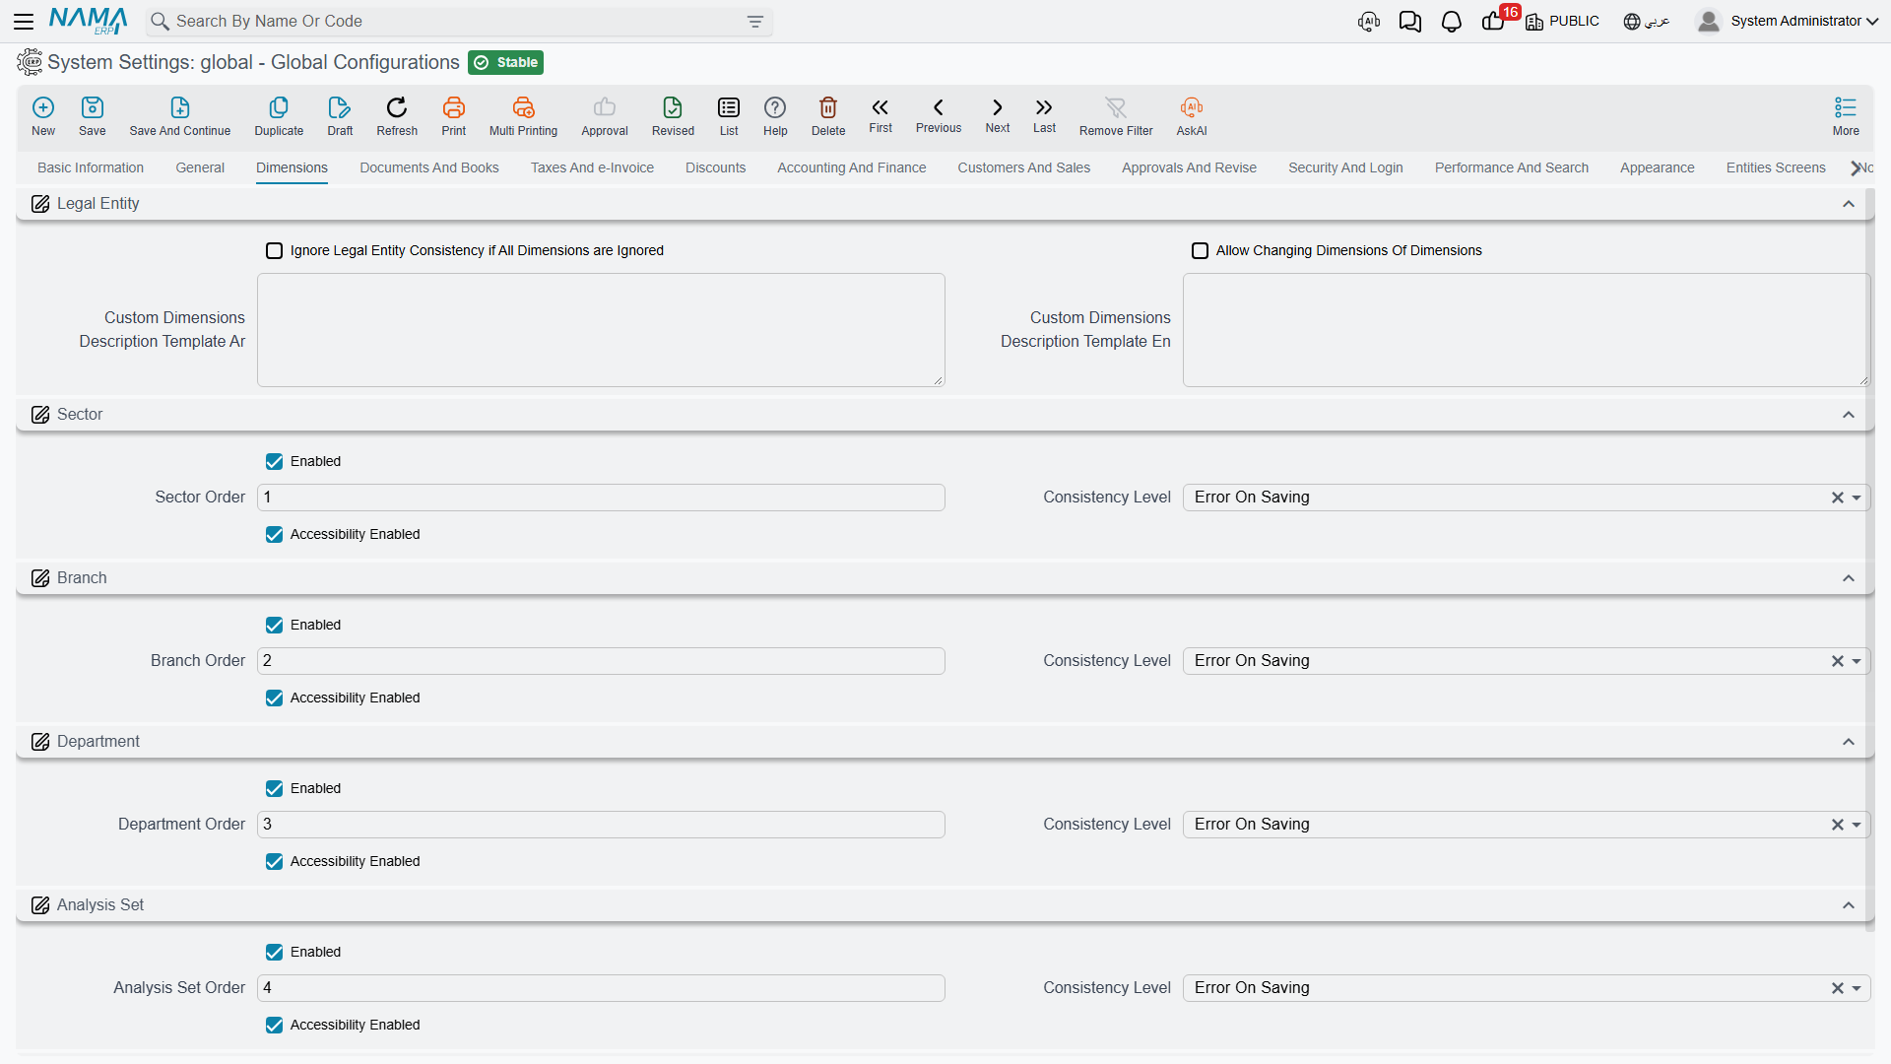This screenshot has width=1891, height=1064.
Task: Uncheck Sector Enabled checkbox
Action: point(275,462)
